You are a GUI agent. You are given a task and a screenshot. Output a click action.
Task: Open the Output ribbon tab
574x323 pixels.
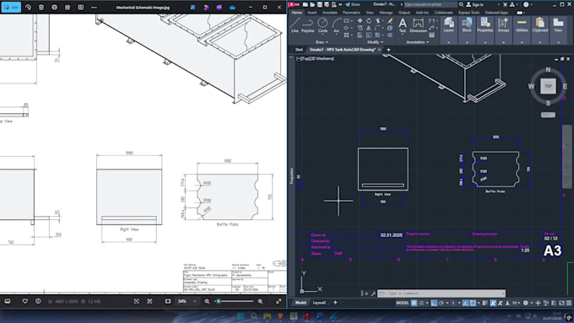(404, 13)
